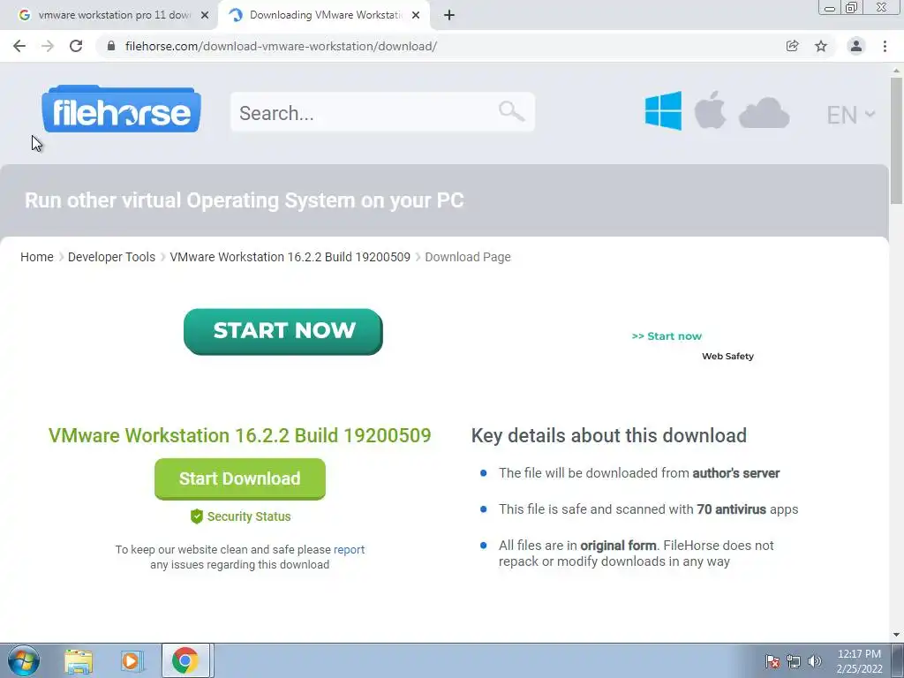The image size is (904, 678).
Task: Click the Web Safety ad text
Action: (727, 357)
